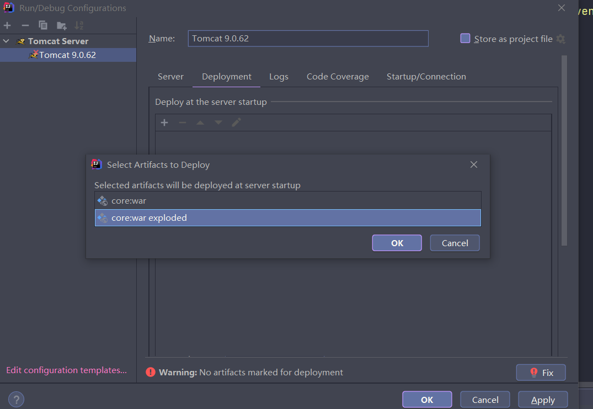This screenshot has width=593, height=409.
Task: Switch to the Server tab
Action: pos(170,76)
